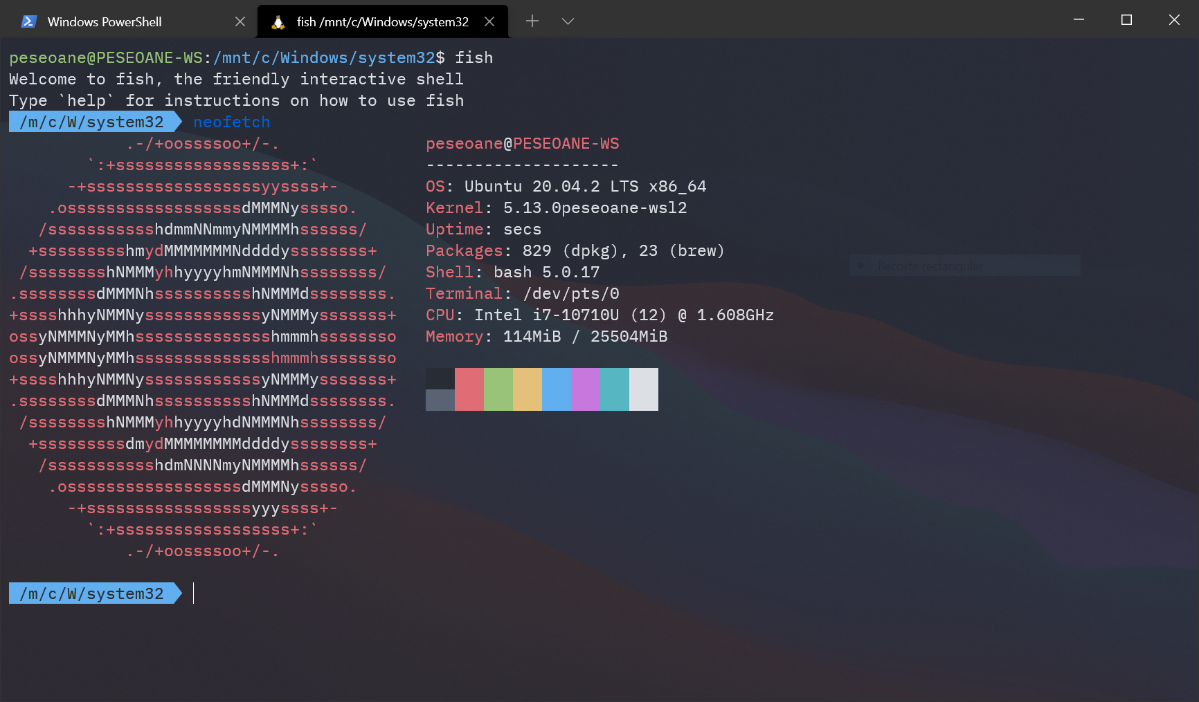Click the 'Memory: 114MiB / 25504MiB' line
This screenshot has height=702, width=1199.
click(x=547, y=336)
